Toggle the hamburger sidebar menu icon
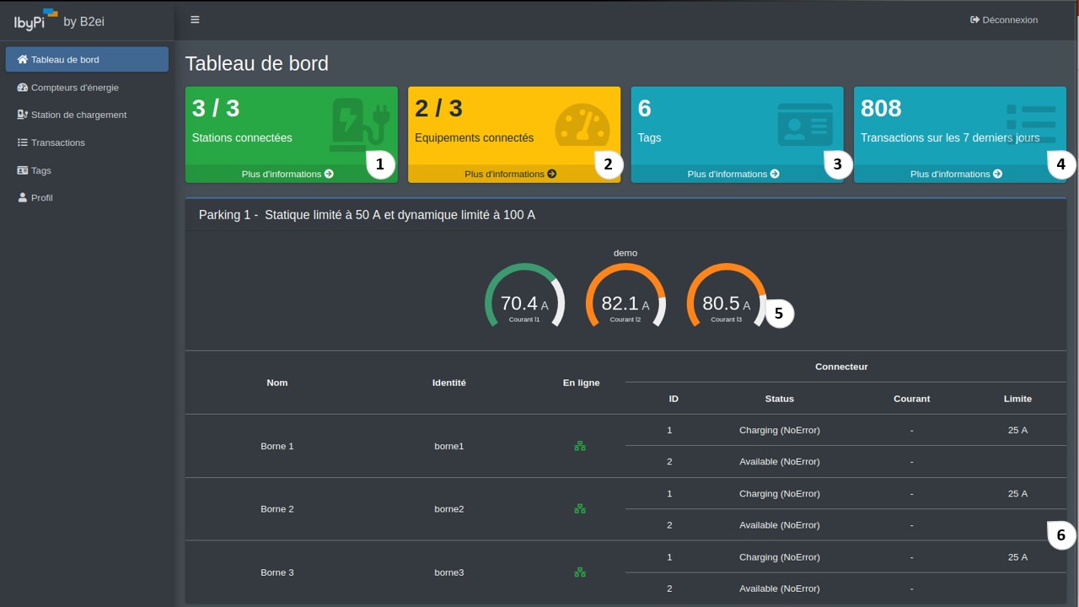This screenshot has width=1079, height=607. (x=195, y=19)
